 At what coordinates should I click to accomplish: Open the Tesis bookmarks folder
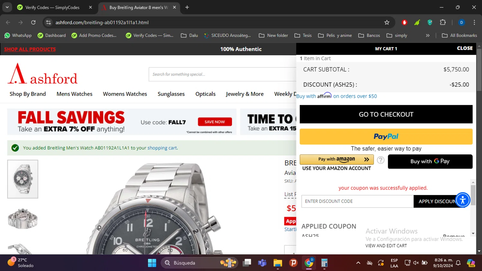(x=303, y=35)
